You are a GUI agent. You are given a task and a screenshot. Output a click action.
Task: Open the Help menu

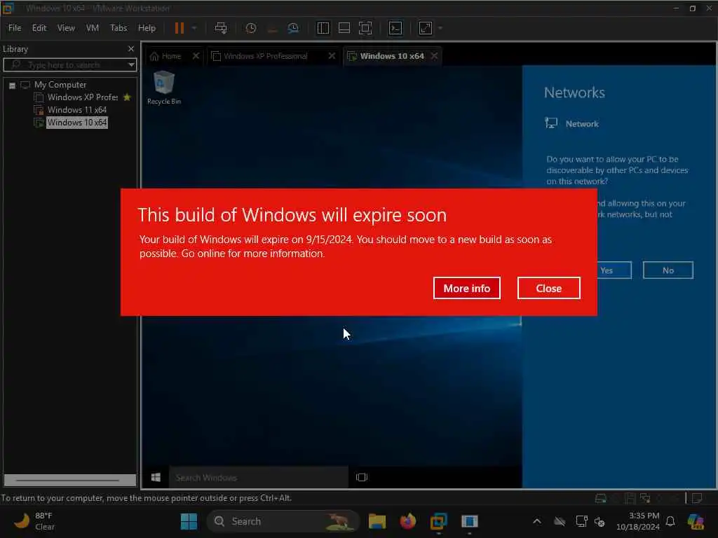pos(147,28)
